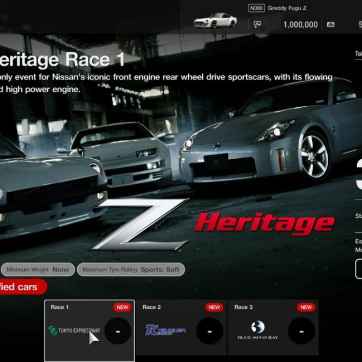Click the event description about Nissan's sportscars

point(166,83)
